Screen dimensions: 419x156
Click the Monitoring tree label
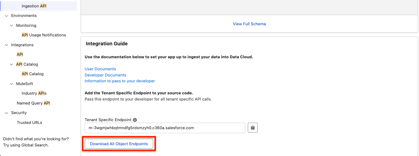[26, 26]
